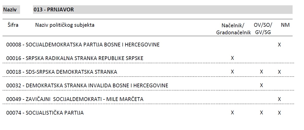The height and width of the screenshot is (130, 304).
Task: Click the Načelnik X mark for Socijalistička Partija
Action: coord(232,112)
